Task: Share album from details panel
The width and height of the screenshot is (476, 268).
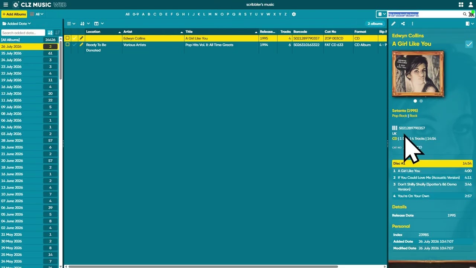Action: [x=403, y=24]
